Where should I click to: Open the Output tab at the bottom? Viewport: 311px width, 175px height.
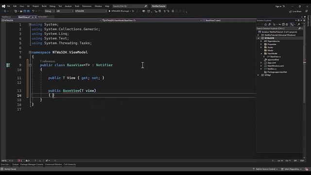point(15,164)
